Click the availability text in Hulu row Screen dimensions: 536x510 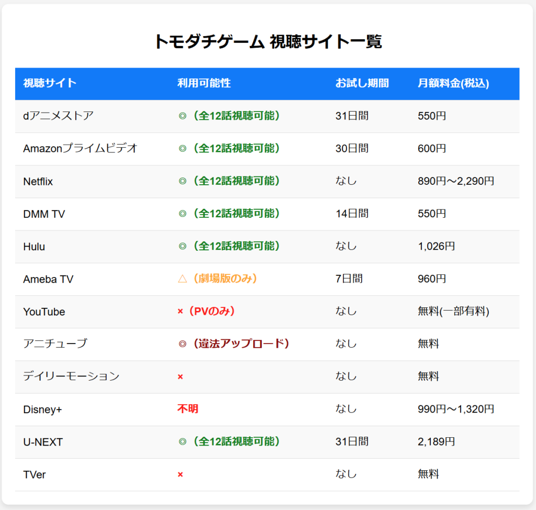(229, 246)
